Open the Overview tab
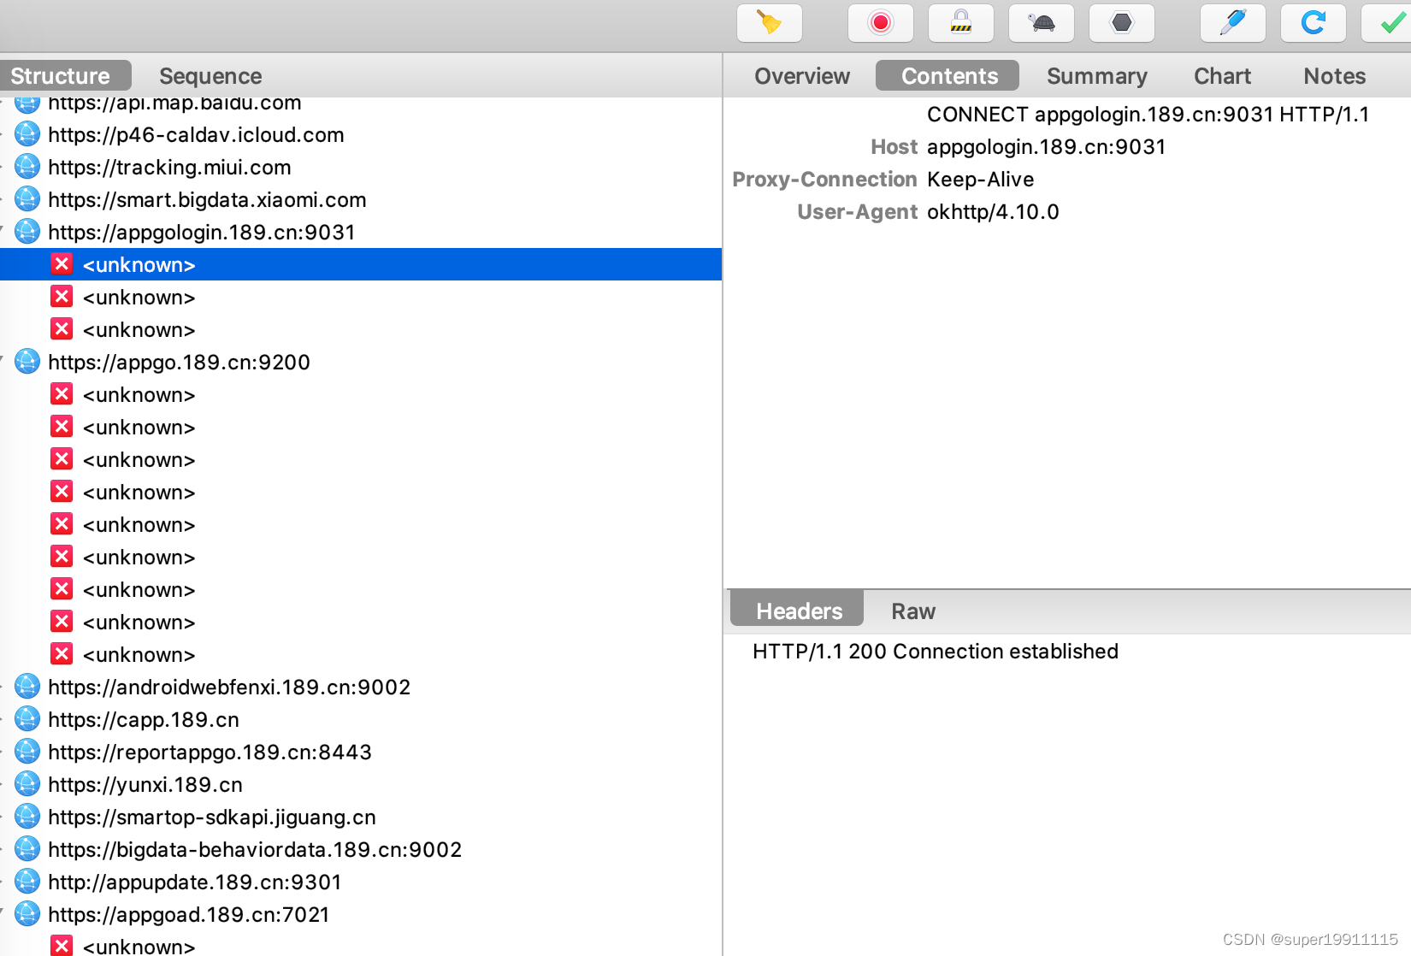The image size is (1411, 956). tap(802, 75)
